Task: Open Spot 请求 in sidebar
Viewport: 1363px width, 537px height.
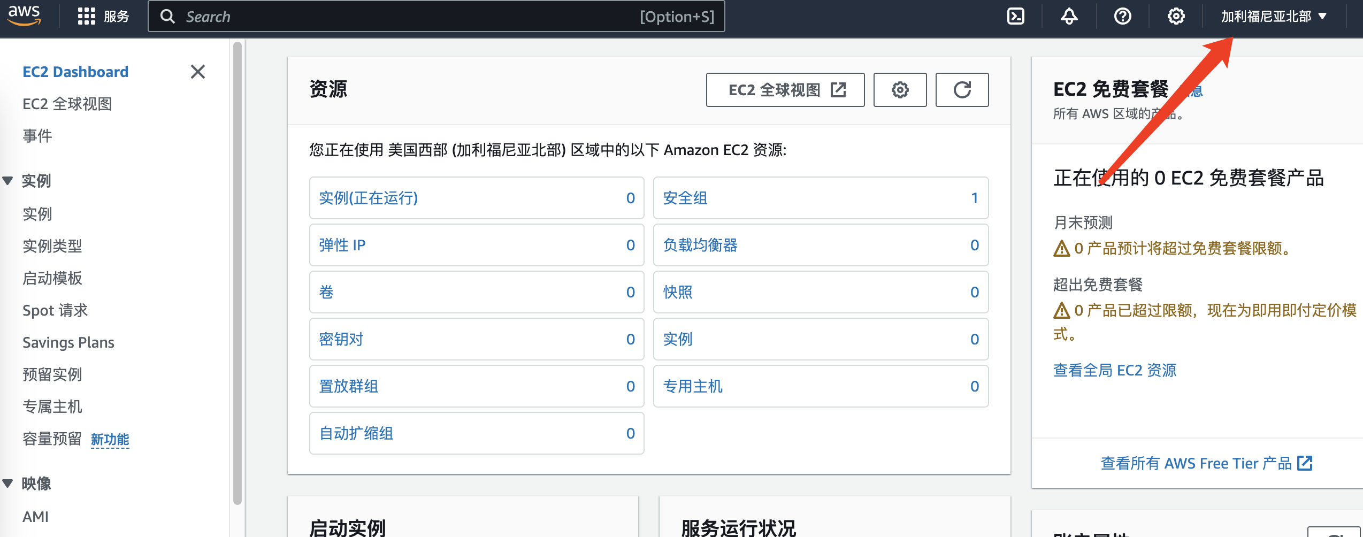Action: 55,310
